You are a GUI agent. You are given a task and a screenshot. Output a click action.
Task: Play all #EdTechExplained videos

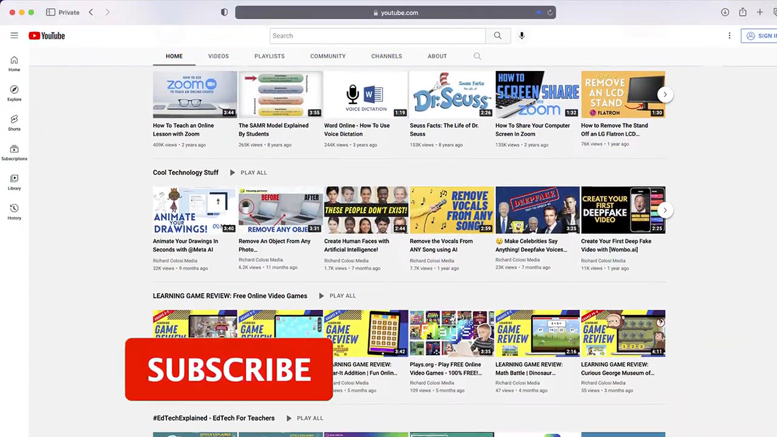point(304,418)
